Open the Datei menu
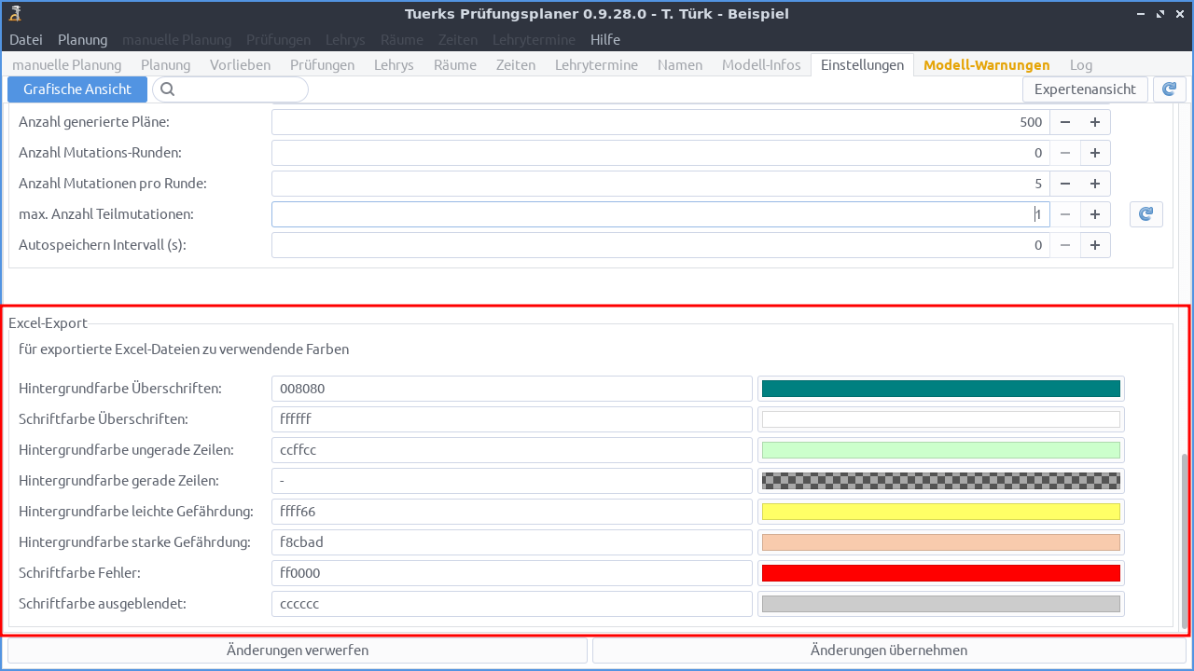 point(25,39)
